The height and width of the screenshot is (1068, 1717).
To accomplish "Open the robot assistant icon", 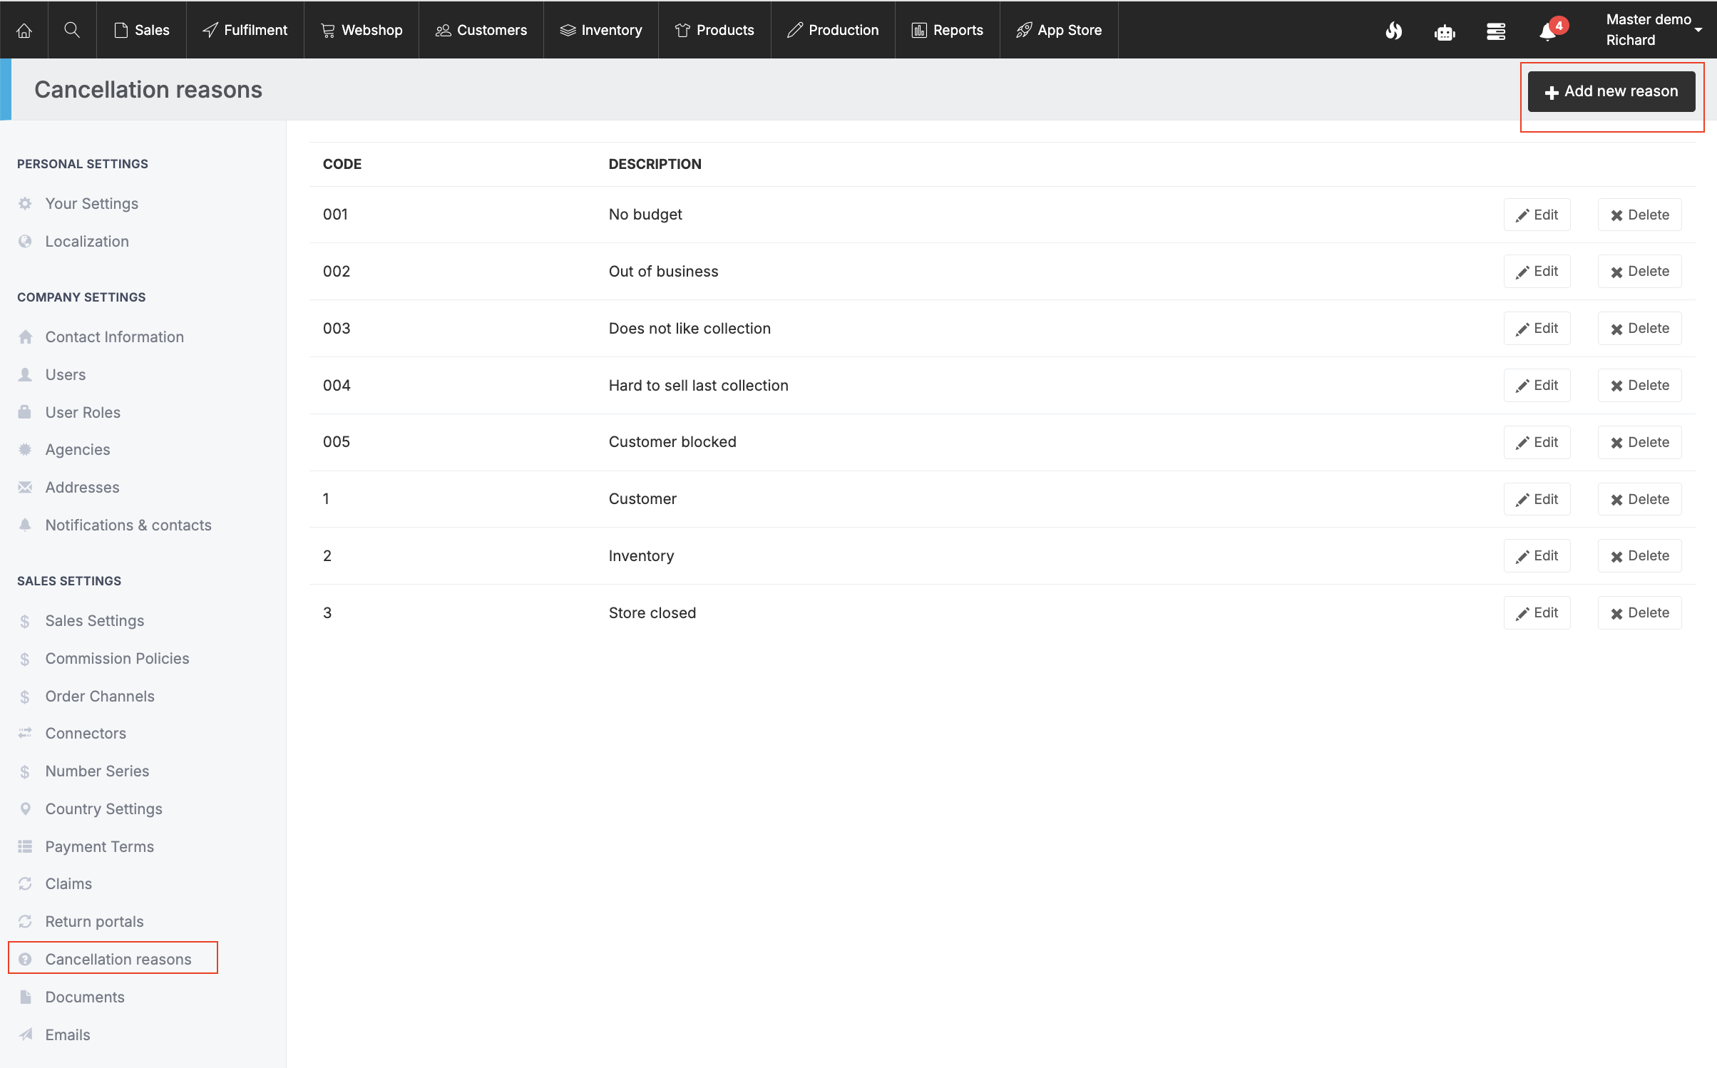I will click(1445, 32).
